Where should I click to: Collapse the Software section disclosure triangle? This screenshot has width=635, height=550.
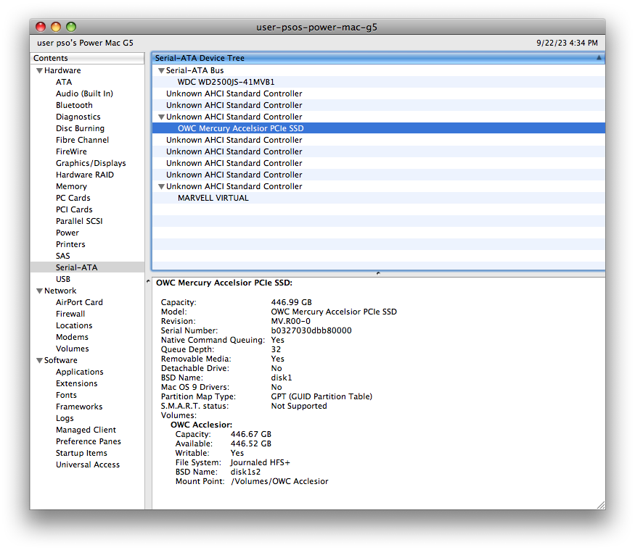tap(38, 359)
